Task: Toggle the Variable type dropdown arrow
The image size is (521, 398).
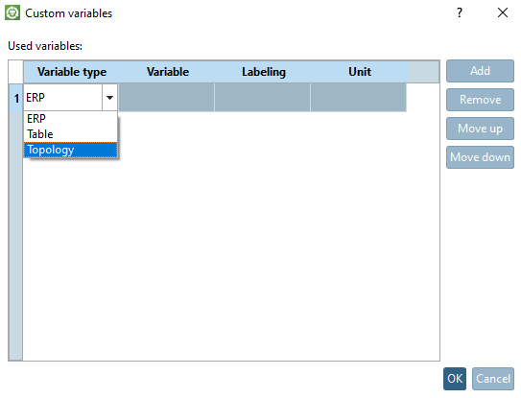Action: coord(109,98)
